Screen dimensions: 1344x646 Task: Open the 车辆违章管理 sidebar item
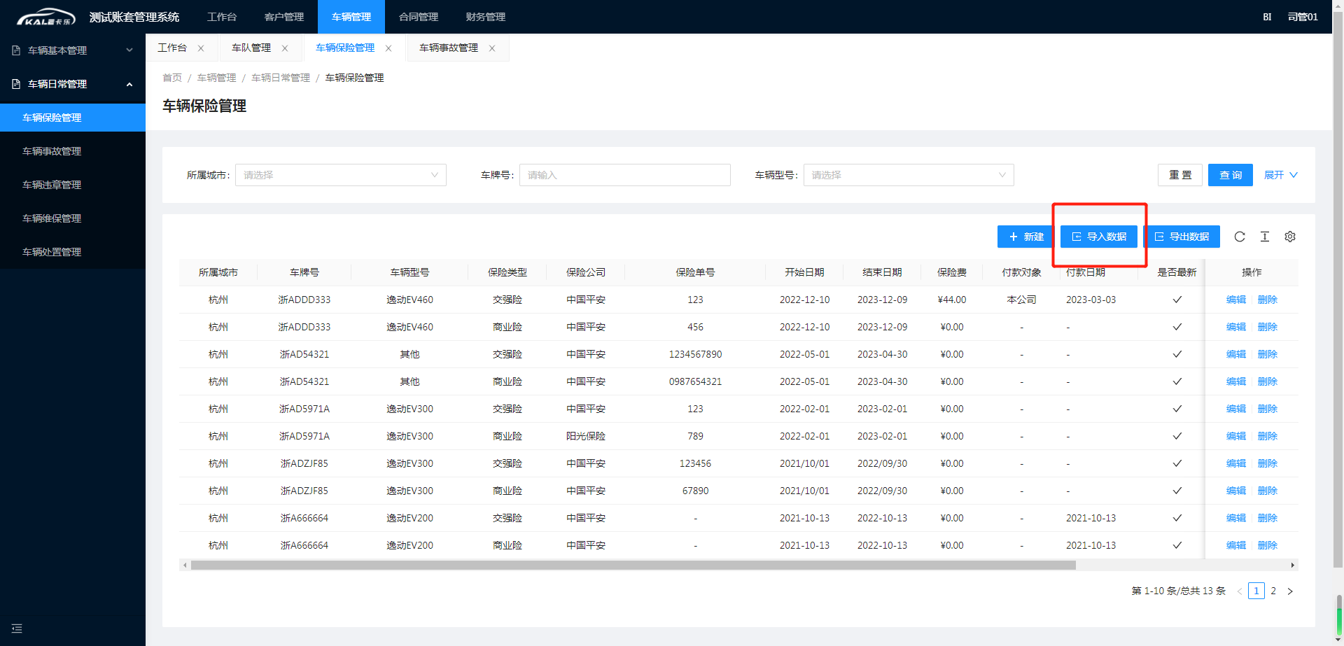pos(52,185)
